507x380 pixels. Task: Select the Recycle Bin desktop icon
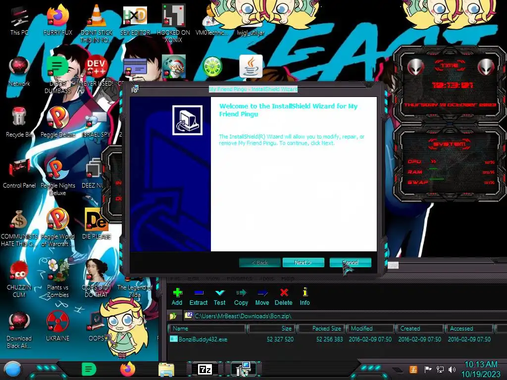click(19, 123)
